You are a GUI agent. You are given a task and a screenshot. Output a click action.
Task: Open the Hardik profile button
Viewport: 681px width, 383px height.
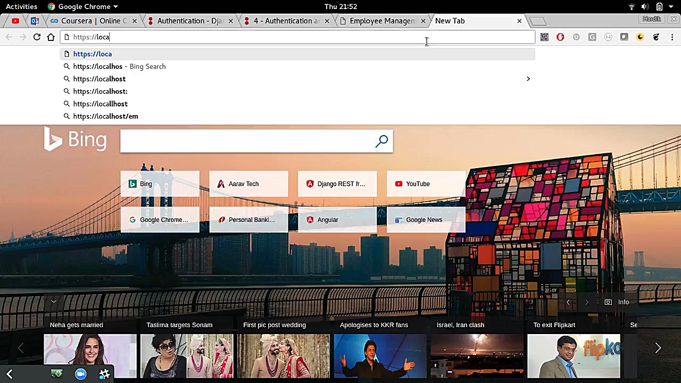651,19
